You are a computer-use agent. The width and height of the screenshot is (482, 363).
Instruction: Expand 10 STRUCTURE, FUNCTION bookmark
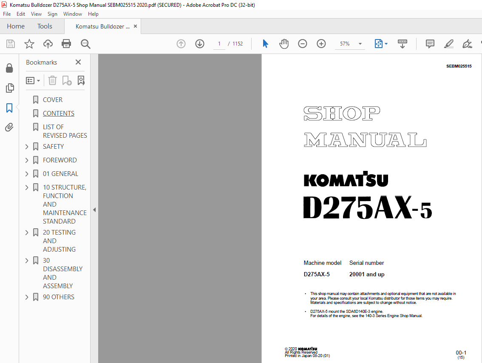pos(27,187)
